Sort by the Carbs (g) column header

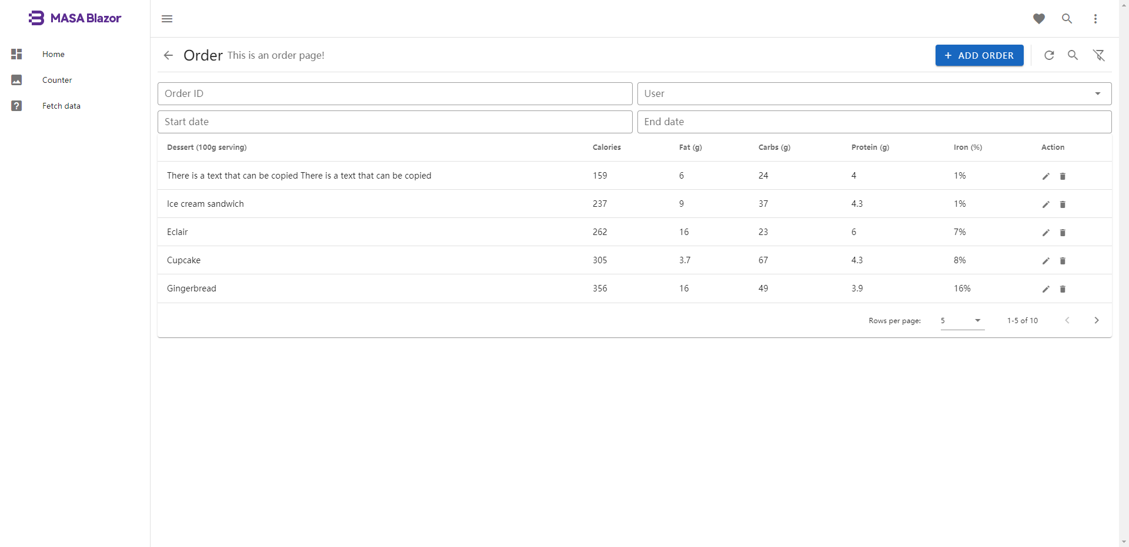pos(774,147)
